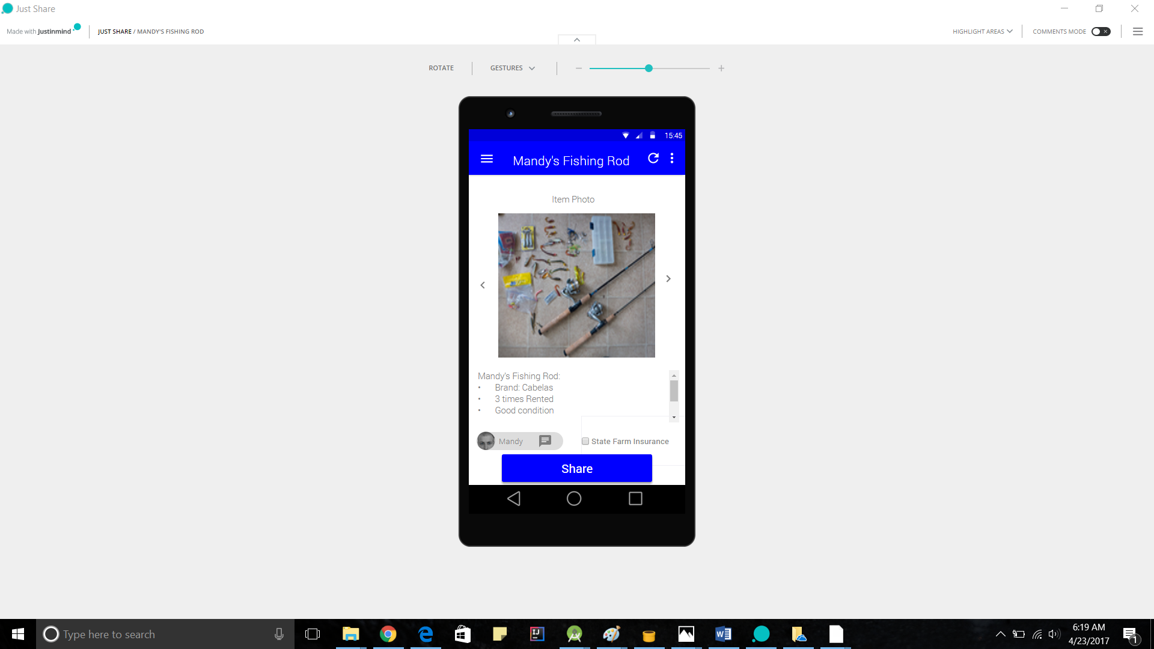Click the zoom slider handle
Image resolution: width=1154 pixels, height=649 pixels.
click(649, 69)
